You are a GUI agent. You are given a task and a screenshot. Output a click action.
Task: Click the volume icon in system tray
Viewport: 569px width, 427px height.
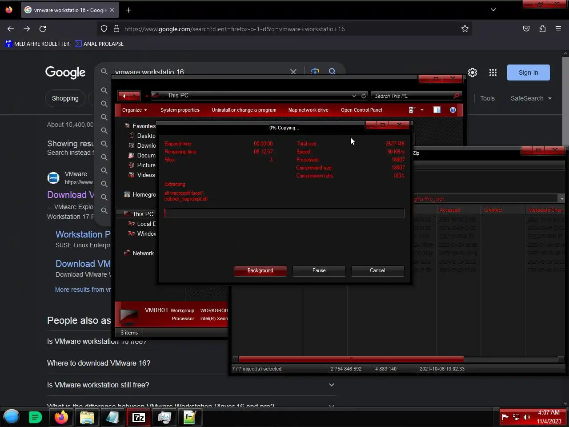point(527,417)
